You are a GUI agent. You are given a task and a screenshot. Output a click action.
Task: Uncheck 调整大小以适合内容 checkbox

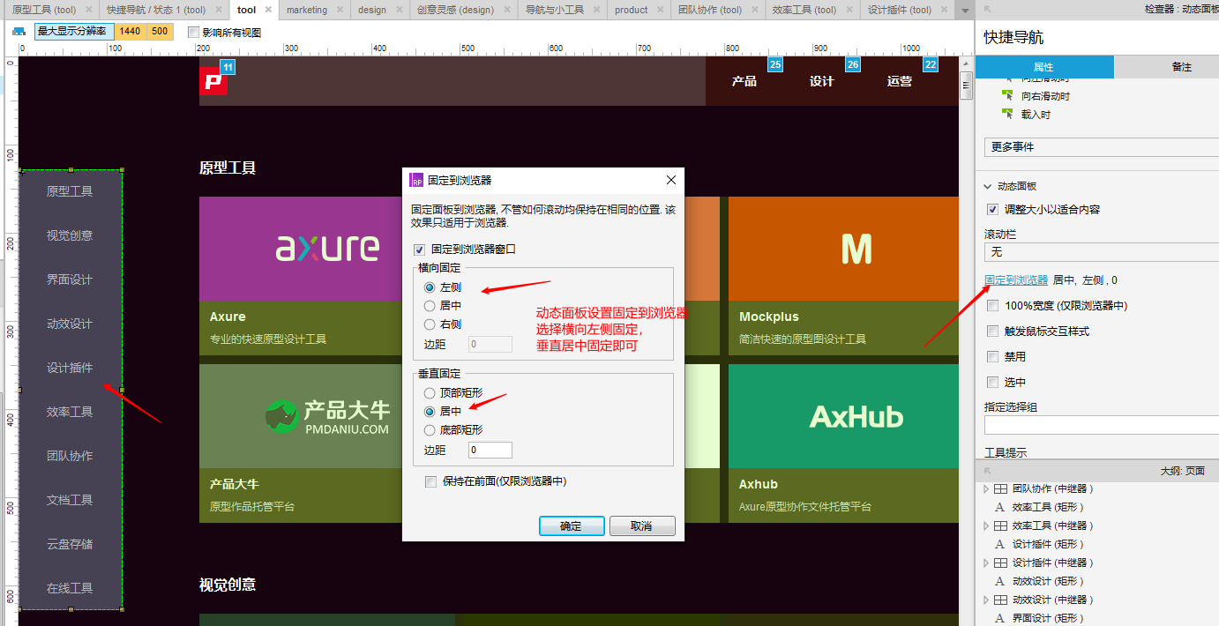tap(993, 210)
